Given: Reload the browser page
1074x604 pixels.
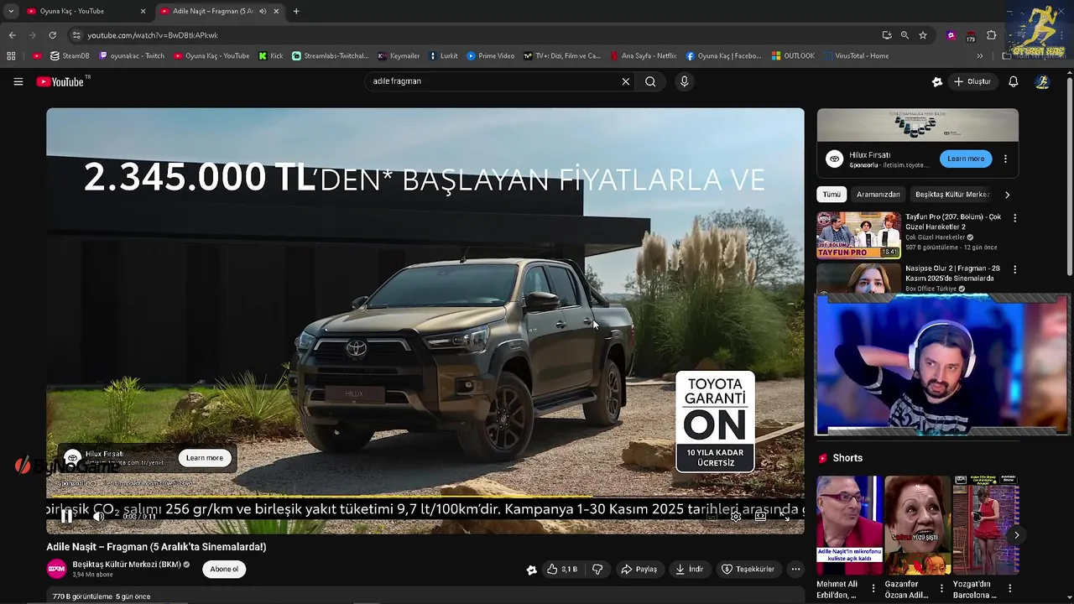Looking at the screenshot, I should [52, 35].
